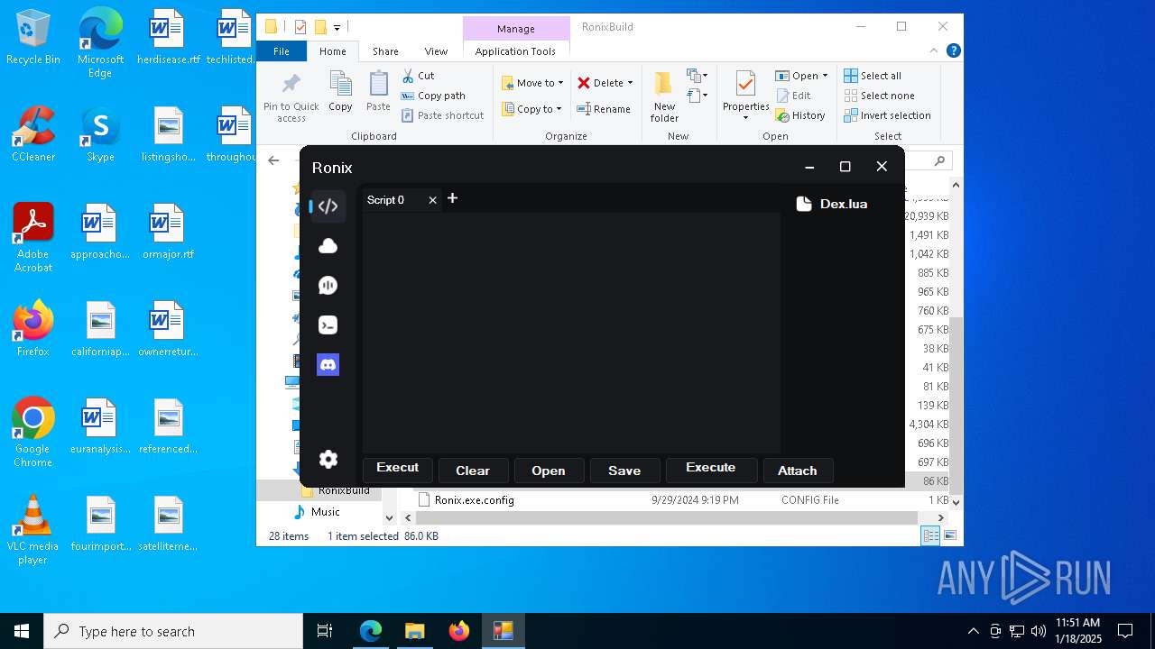Click the Paste icon in ribbon

click(378, 92)
